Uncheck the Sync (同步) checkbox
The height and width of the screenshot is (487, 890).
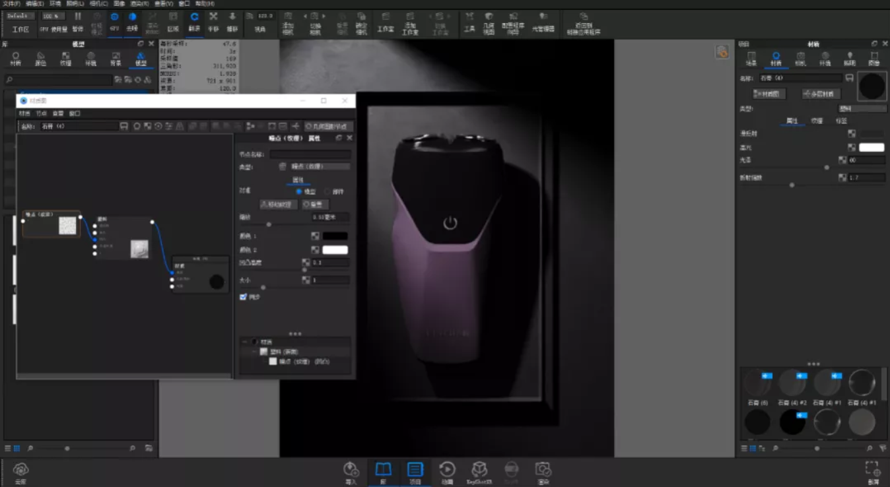coord(243,297)
